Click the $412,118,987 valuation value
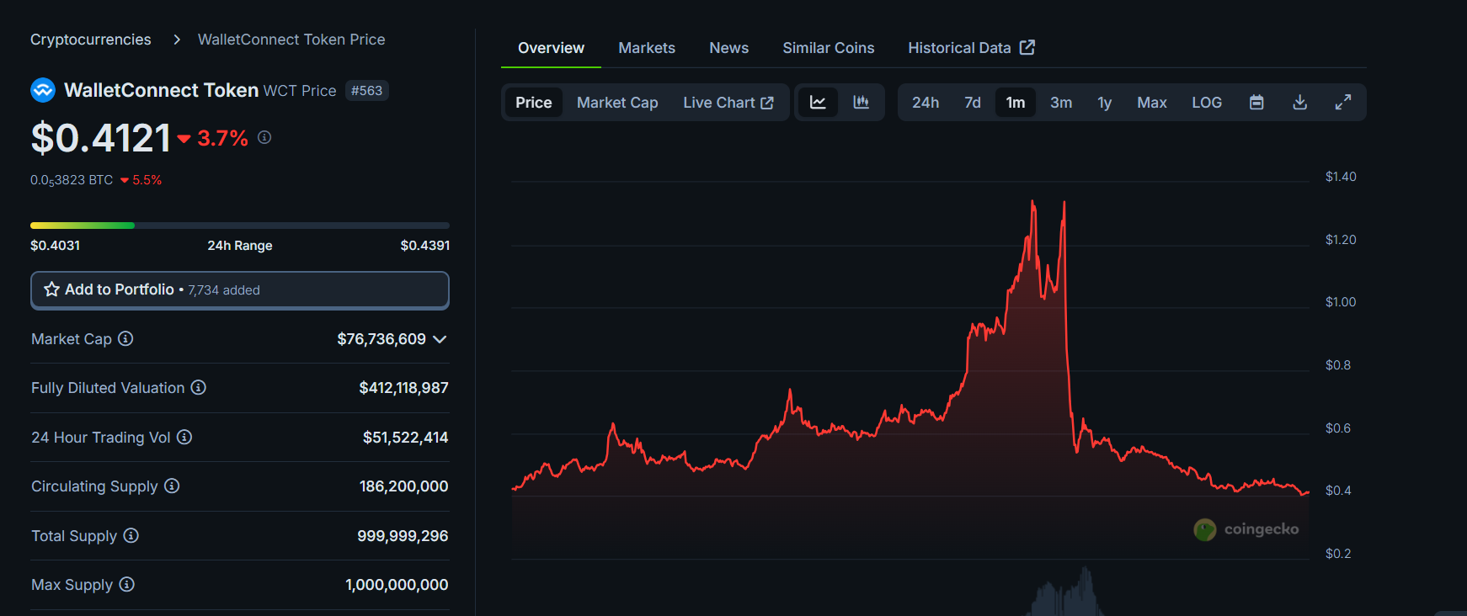 403,388
